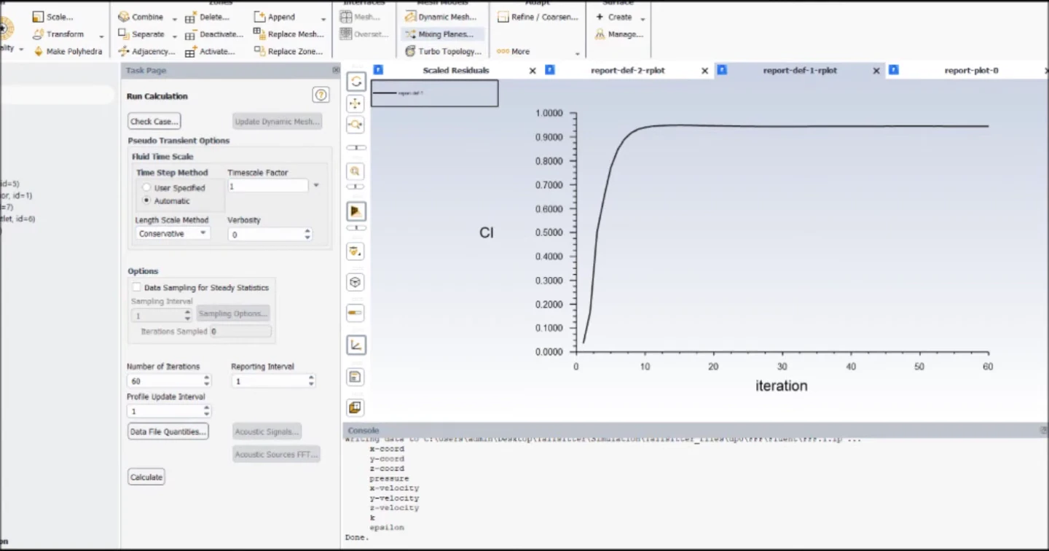Viewport: 1049px width, 551px height.
Task: Click the copy screenshot icon
Action: (x=356, y=407)
